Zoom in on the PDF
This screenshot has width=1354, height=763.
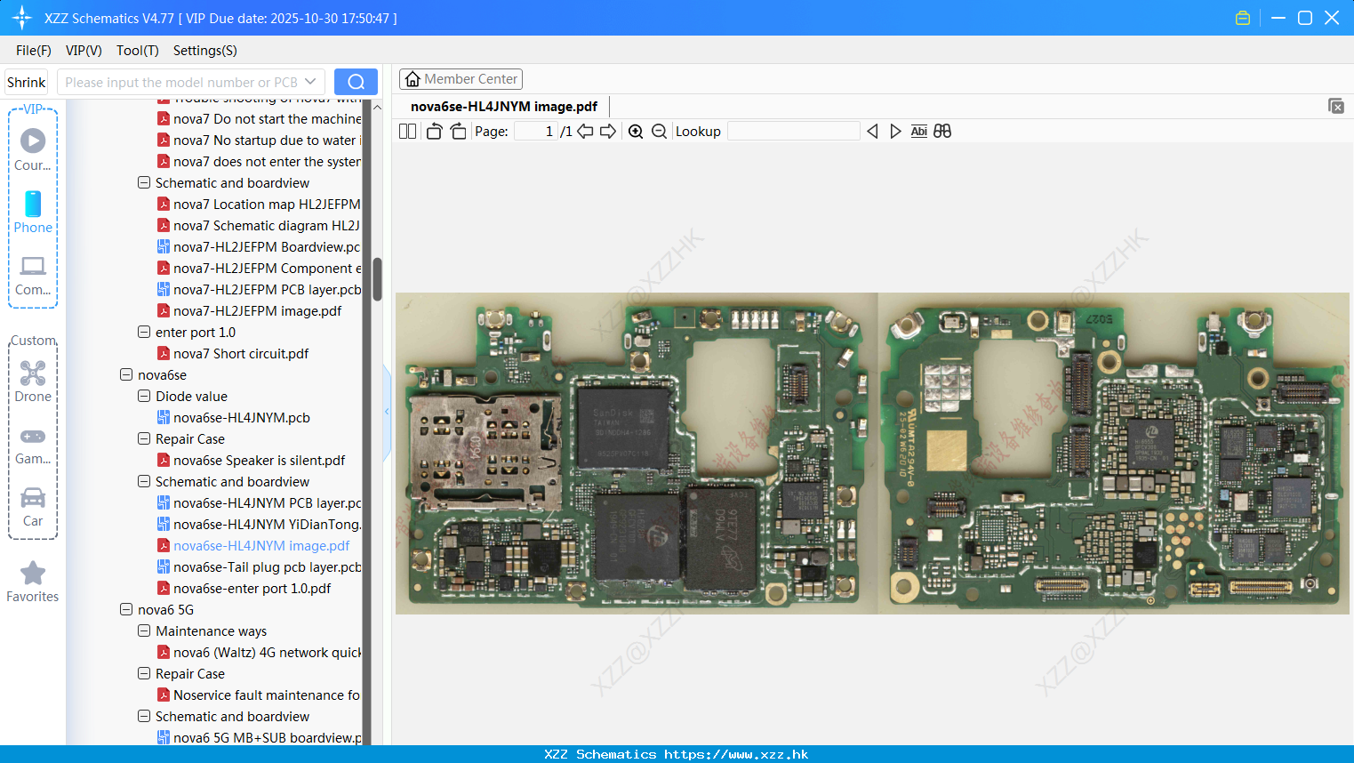[x=636, y=132]
